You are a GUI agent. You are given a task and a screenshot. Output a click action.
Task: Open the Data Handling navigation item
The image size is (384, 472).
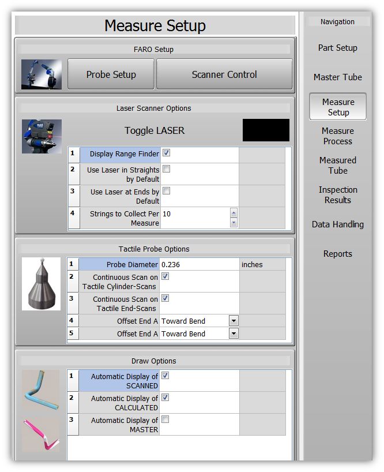(x=337, y=224)
